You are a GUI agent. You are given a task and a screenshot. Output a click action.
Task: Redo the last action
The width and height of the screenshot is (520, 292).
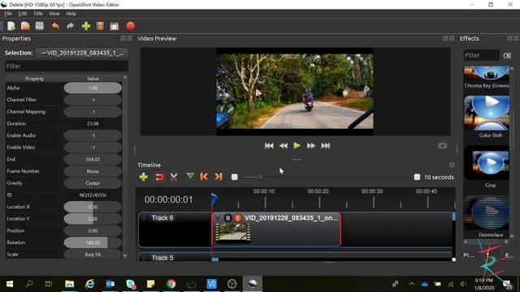click(x=70, y=26)
